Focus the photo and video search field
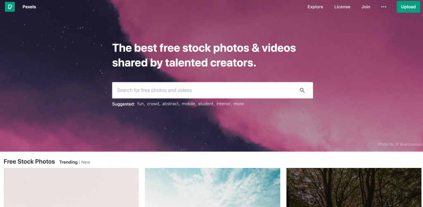Image resolution: width=423 pixels, height=207 pixels. point(213,90)
